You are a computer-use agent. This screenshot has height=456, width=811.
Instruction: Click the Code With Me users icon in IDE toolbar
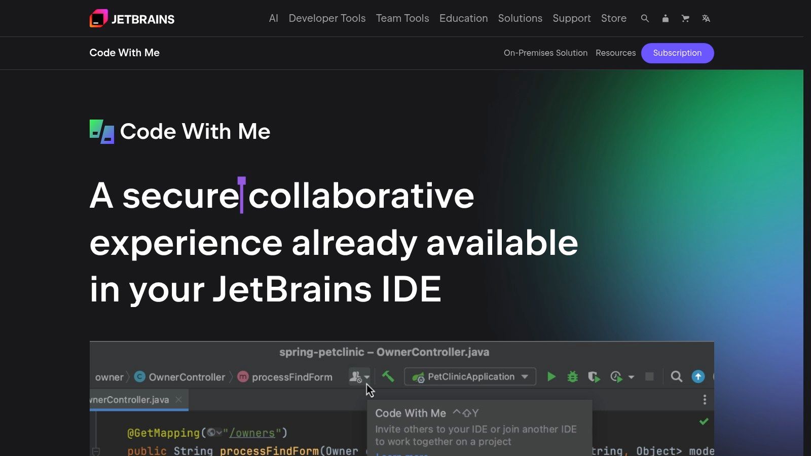click(x=356, y=376)
